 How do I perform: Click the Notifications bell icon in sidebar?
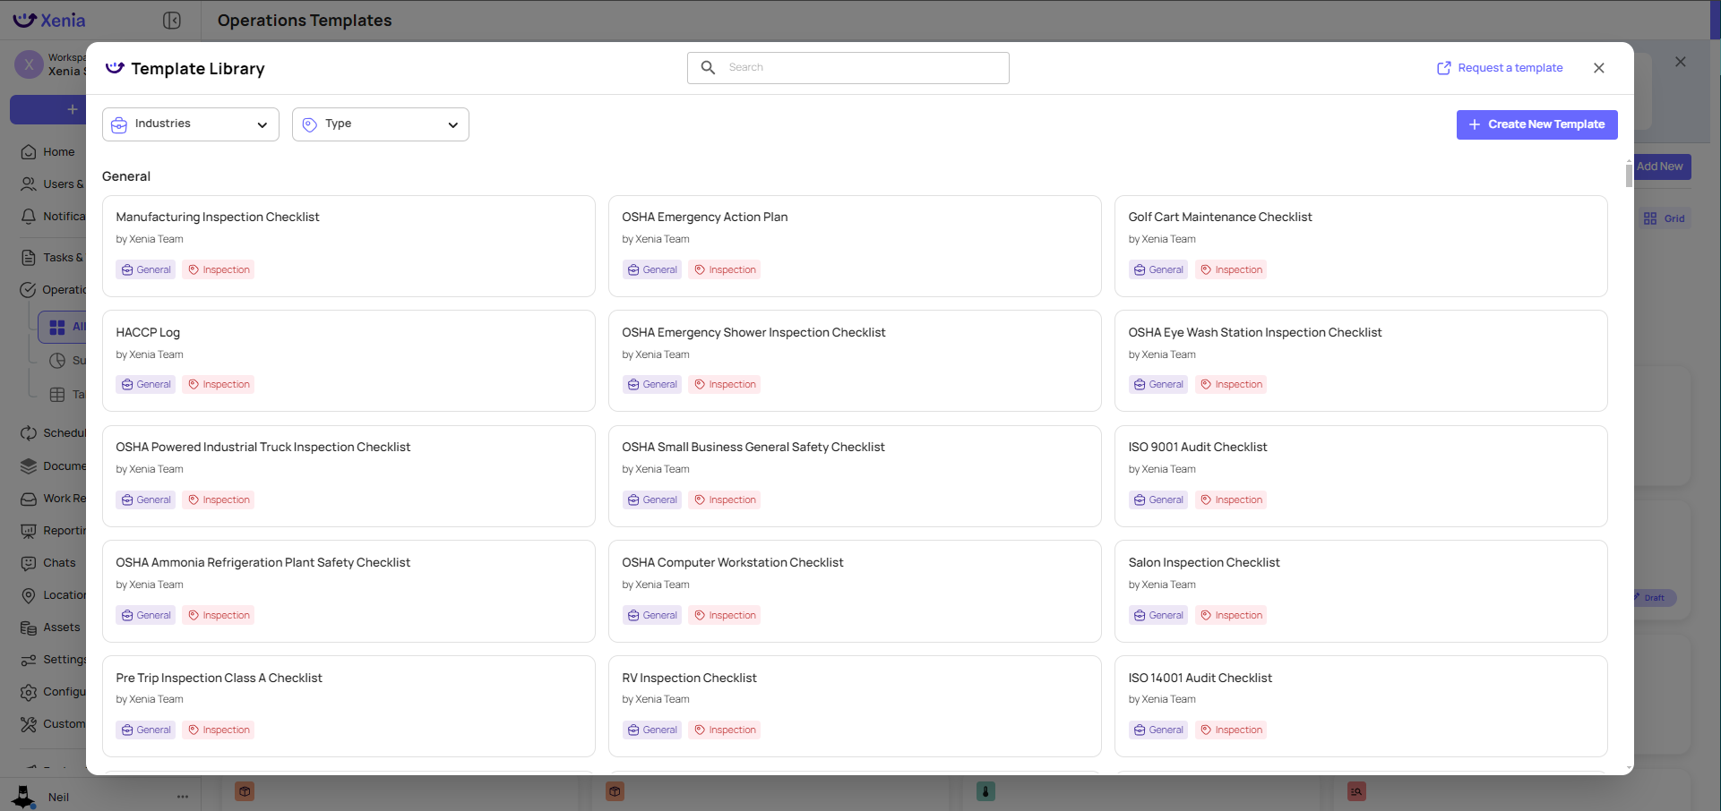click(29, 217)
